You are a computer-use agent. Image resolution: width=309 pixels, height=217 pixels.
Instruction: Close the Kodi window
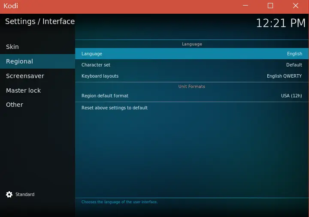[296, 6]
